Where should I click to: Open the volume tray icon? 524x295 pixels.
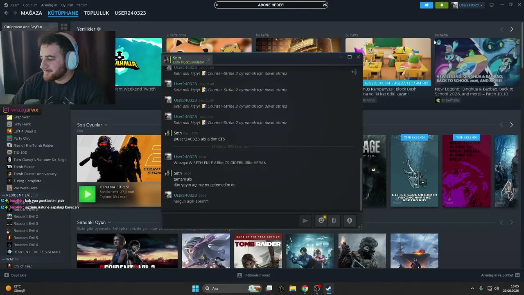point(497,288)
